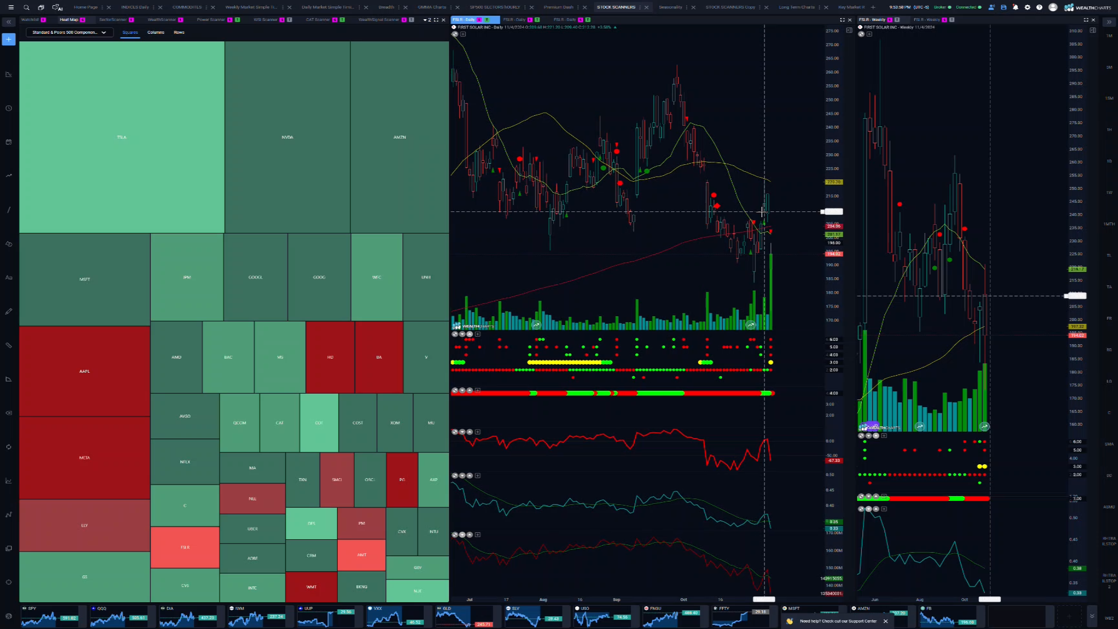Open the Standard & Poors 500 Components dropdown
The width and height of the screenshot is (1118, 629).
tap(69, 33)
